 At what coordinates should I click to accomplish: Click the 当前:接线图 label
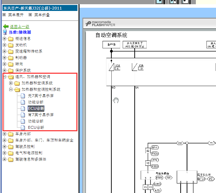pyautogui.click(x=20, y=32)
